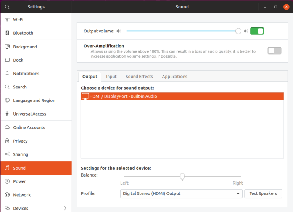Open Sharing settings
Viewport: 293px width, 212px height.
[36, 154]
